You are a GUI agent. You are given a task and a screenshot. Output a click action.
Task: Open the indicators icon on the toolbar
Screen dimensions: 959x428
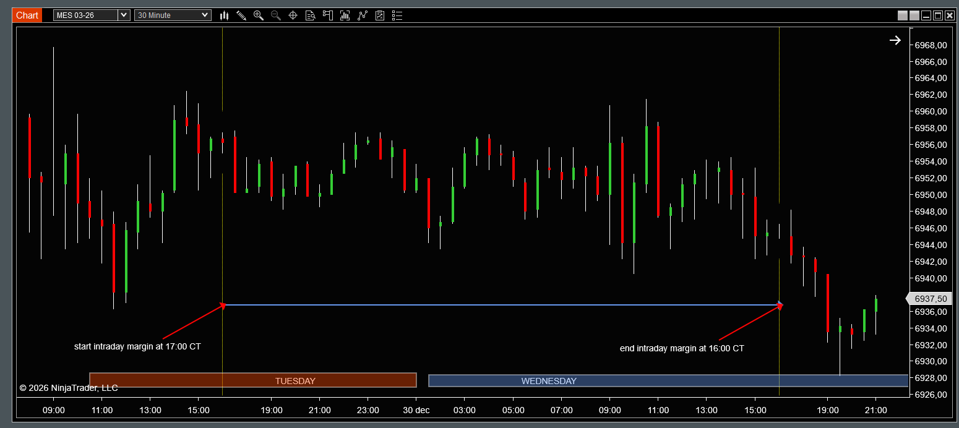click(345, 15)
